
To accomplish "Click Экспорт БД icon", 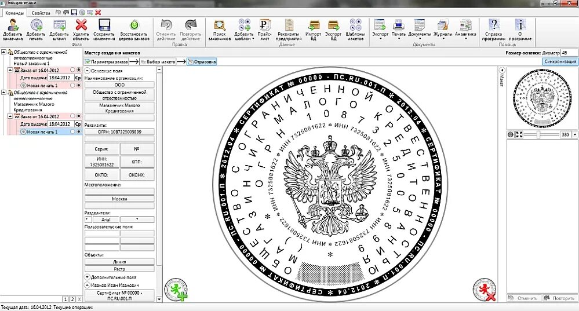I will (x=333, y=25).
